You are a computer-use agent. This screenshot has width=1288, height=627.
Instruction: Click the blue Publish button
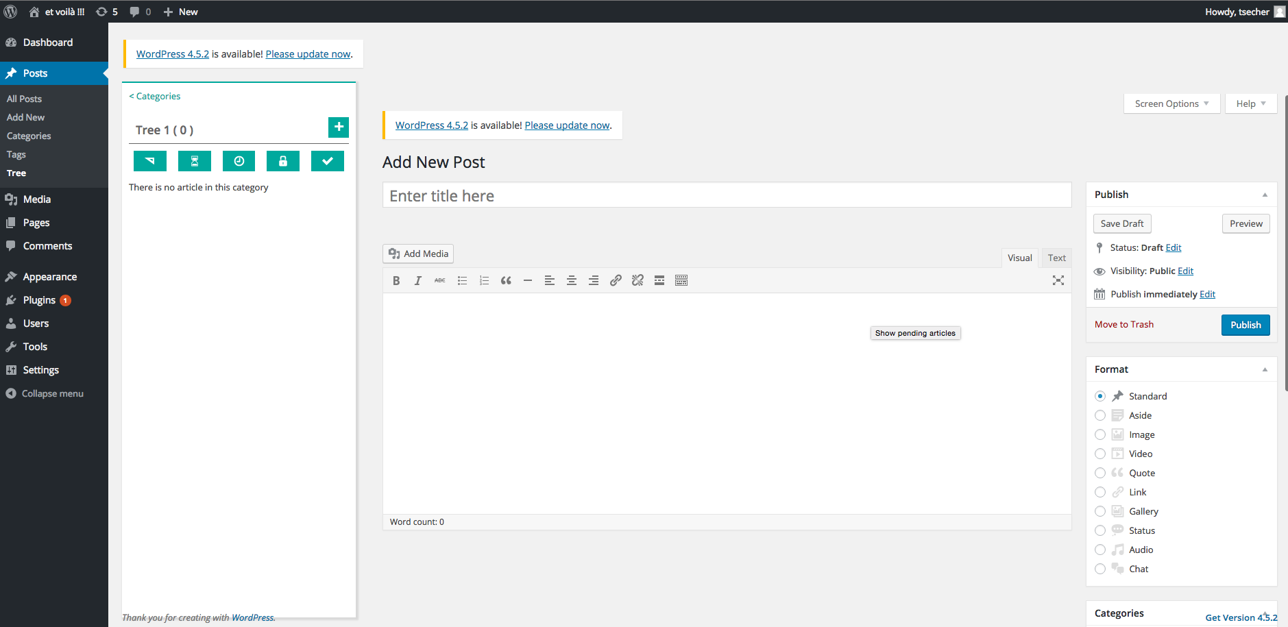pos(1246,325)
